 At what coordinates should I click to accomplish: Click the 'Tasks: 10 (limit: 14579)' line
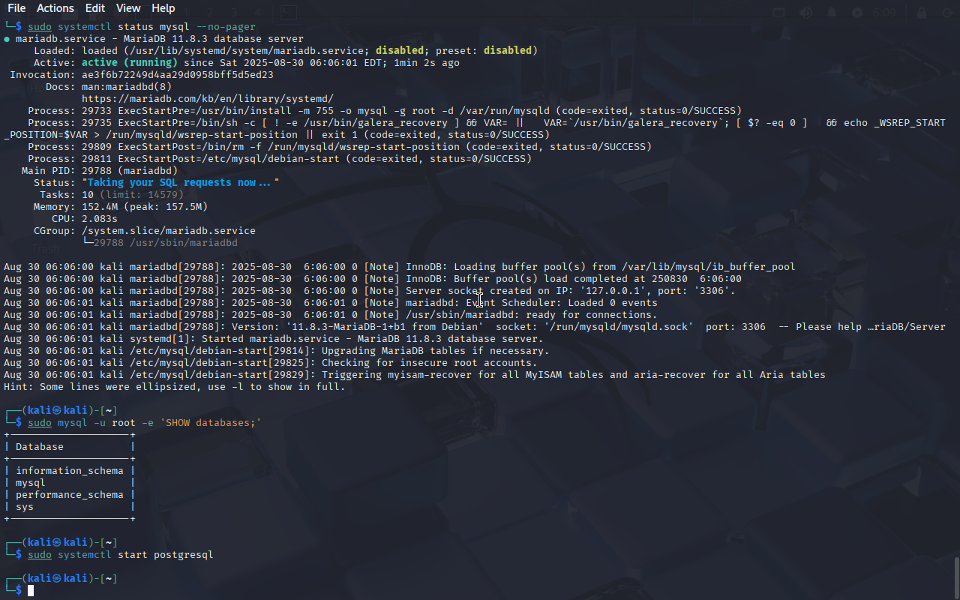[x=112, y=194]
